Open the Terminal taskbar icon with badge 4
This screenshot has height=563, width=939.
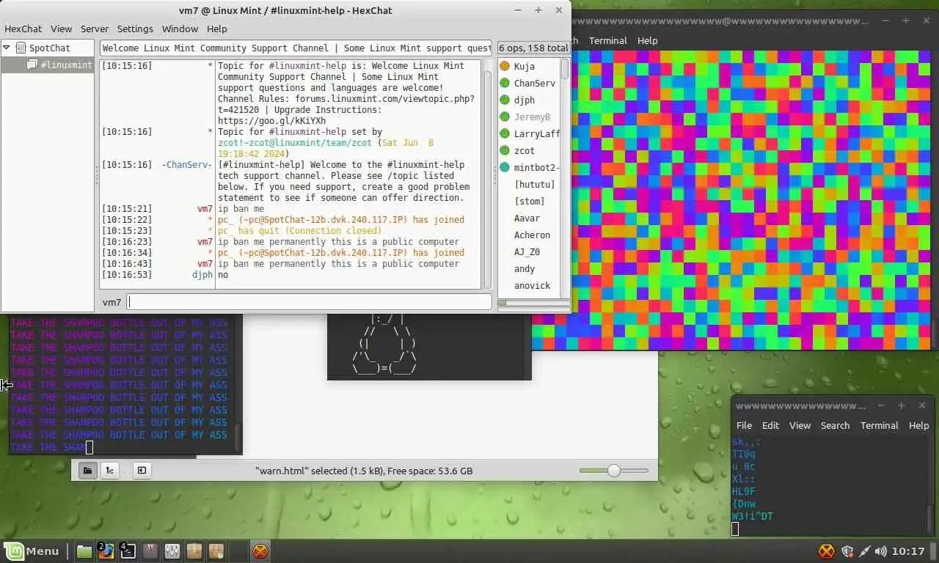pyautogui.click(x=128, y=551)
